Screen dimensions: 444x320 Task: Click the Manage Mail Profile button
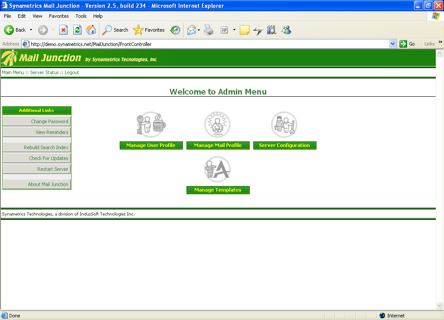point(218,145)
